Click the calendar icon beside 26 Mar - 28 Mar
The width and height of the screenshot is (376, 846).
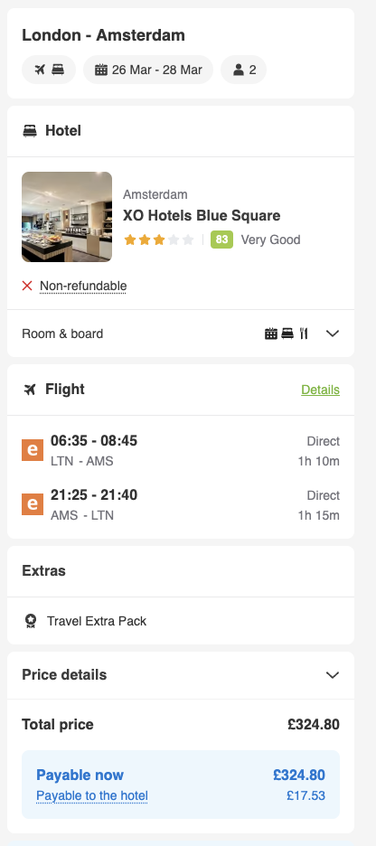[x=101, y=70]
